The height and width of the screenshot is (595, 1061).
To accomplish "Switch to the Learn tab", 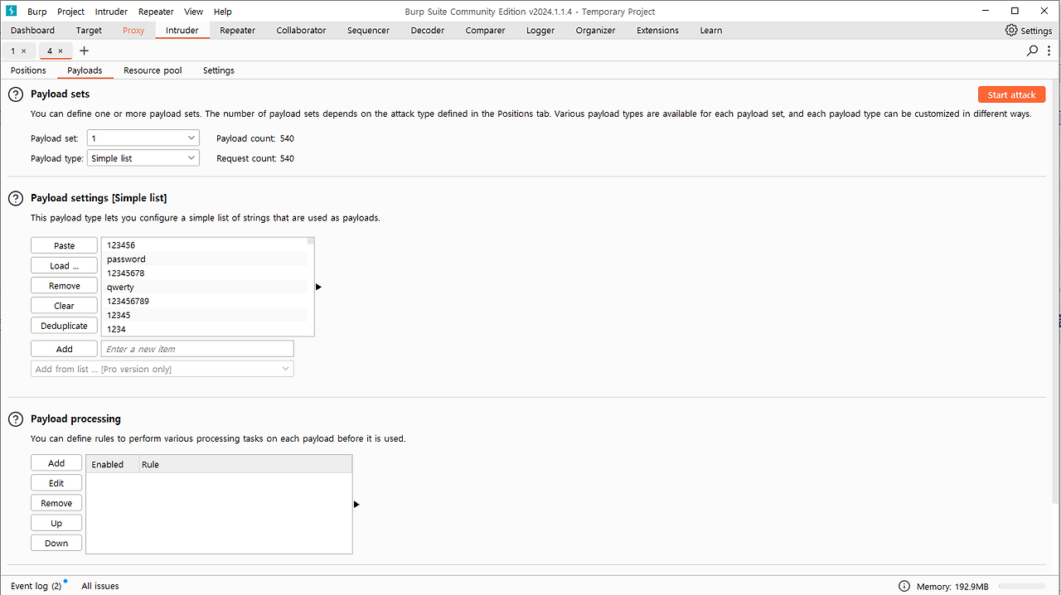I will [711, 30].
